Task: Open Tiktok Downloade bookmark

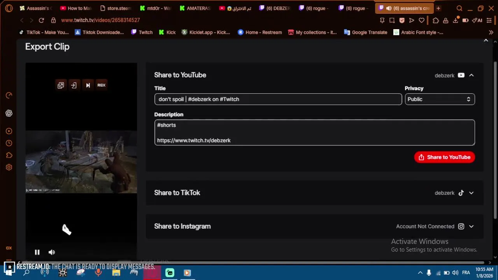Action: pos(99,32)
